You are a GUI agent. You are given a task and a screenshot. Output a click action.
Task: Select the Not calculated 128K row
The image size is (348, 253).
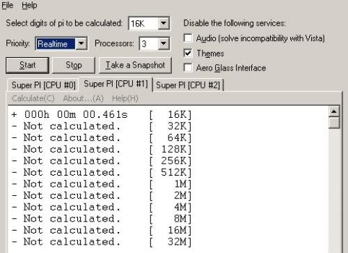102,149
